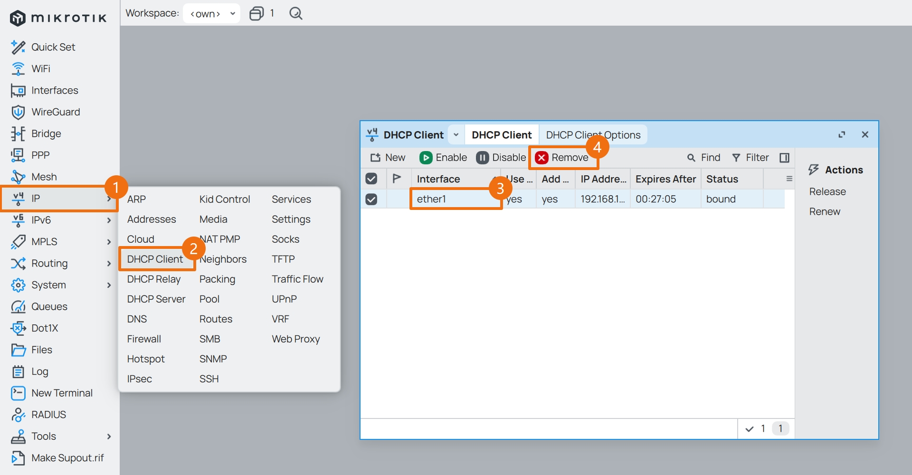912x475 pixels.
Task: Select Pool menu entry
Action: click(209, 299)
